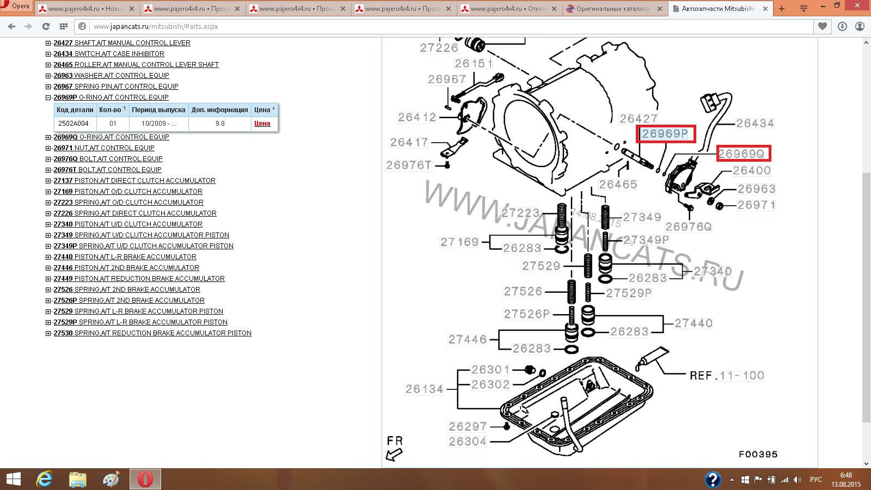Click the red Цена price link
This screenshot has width=871, height=490.
[x=262, y=124]
